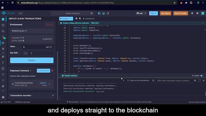The image size is (206, 116).
Task: Click the Compile button
Action: tap(64, 18)
